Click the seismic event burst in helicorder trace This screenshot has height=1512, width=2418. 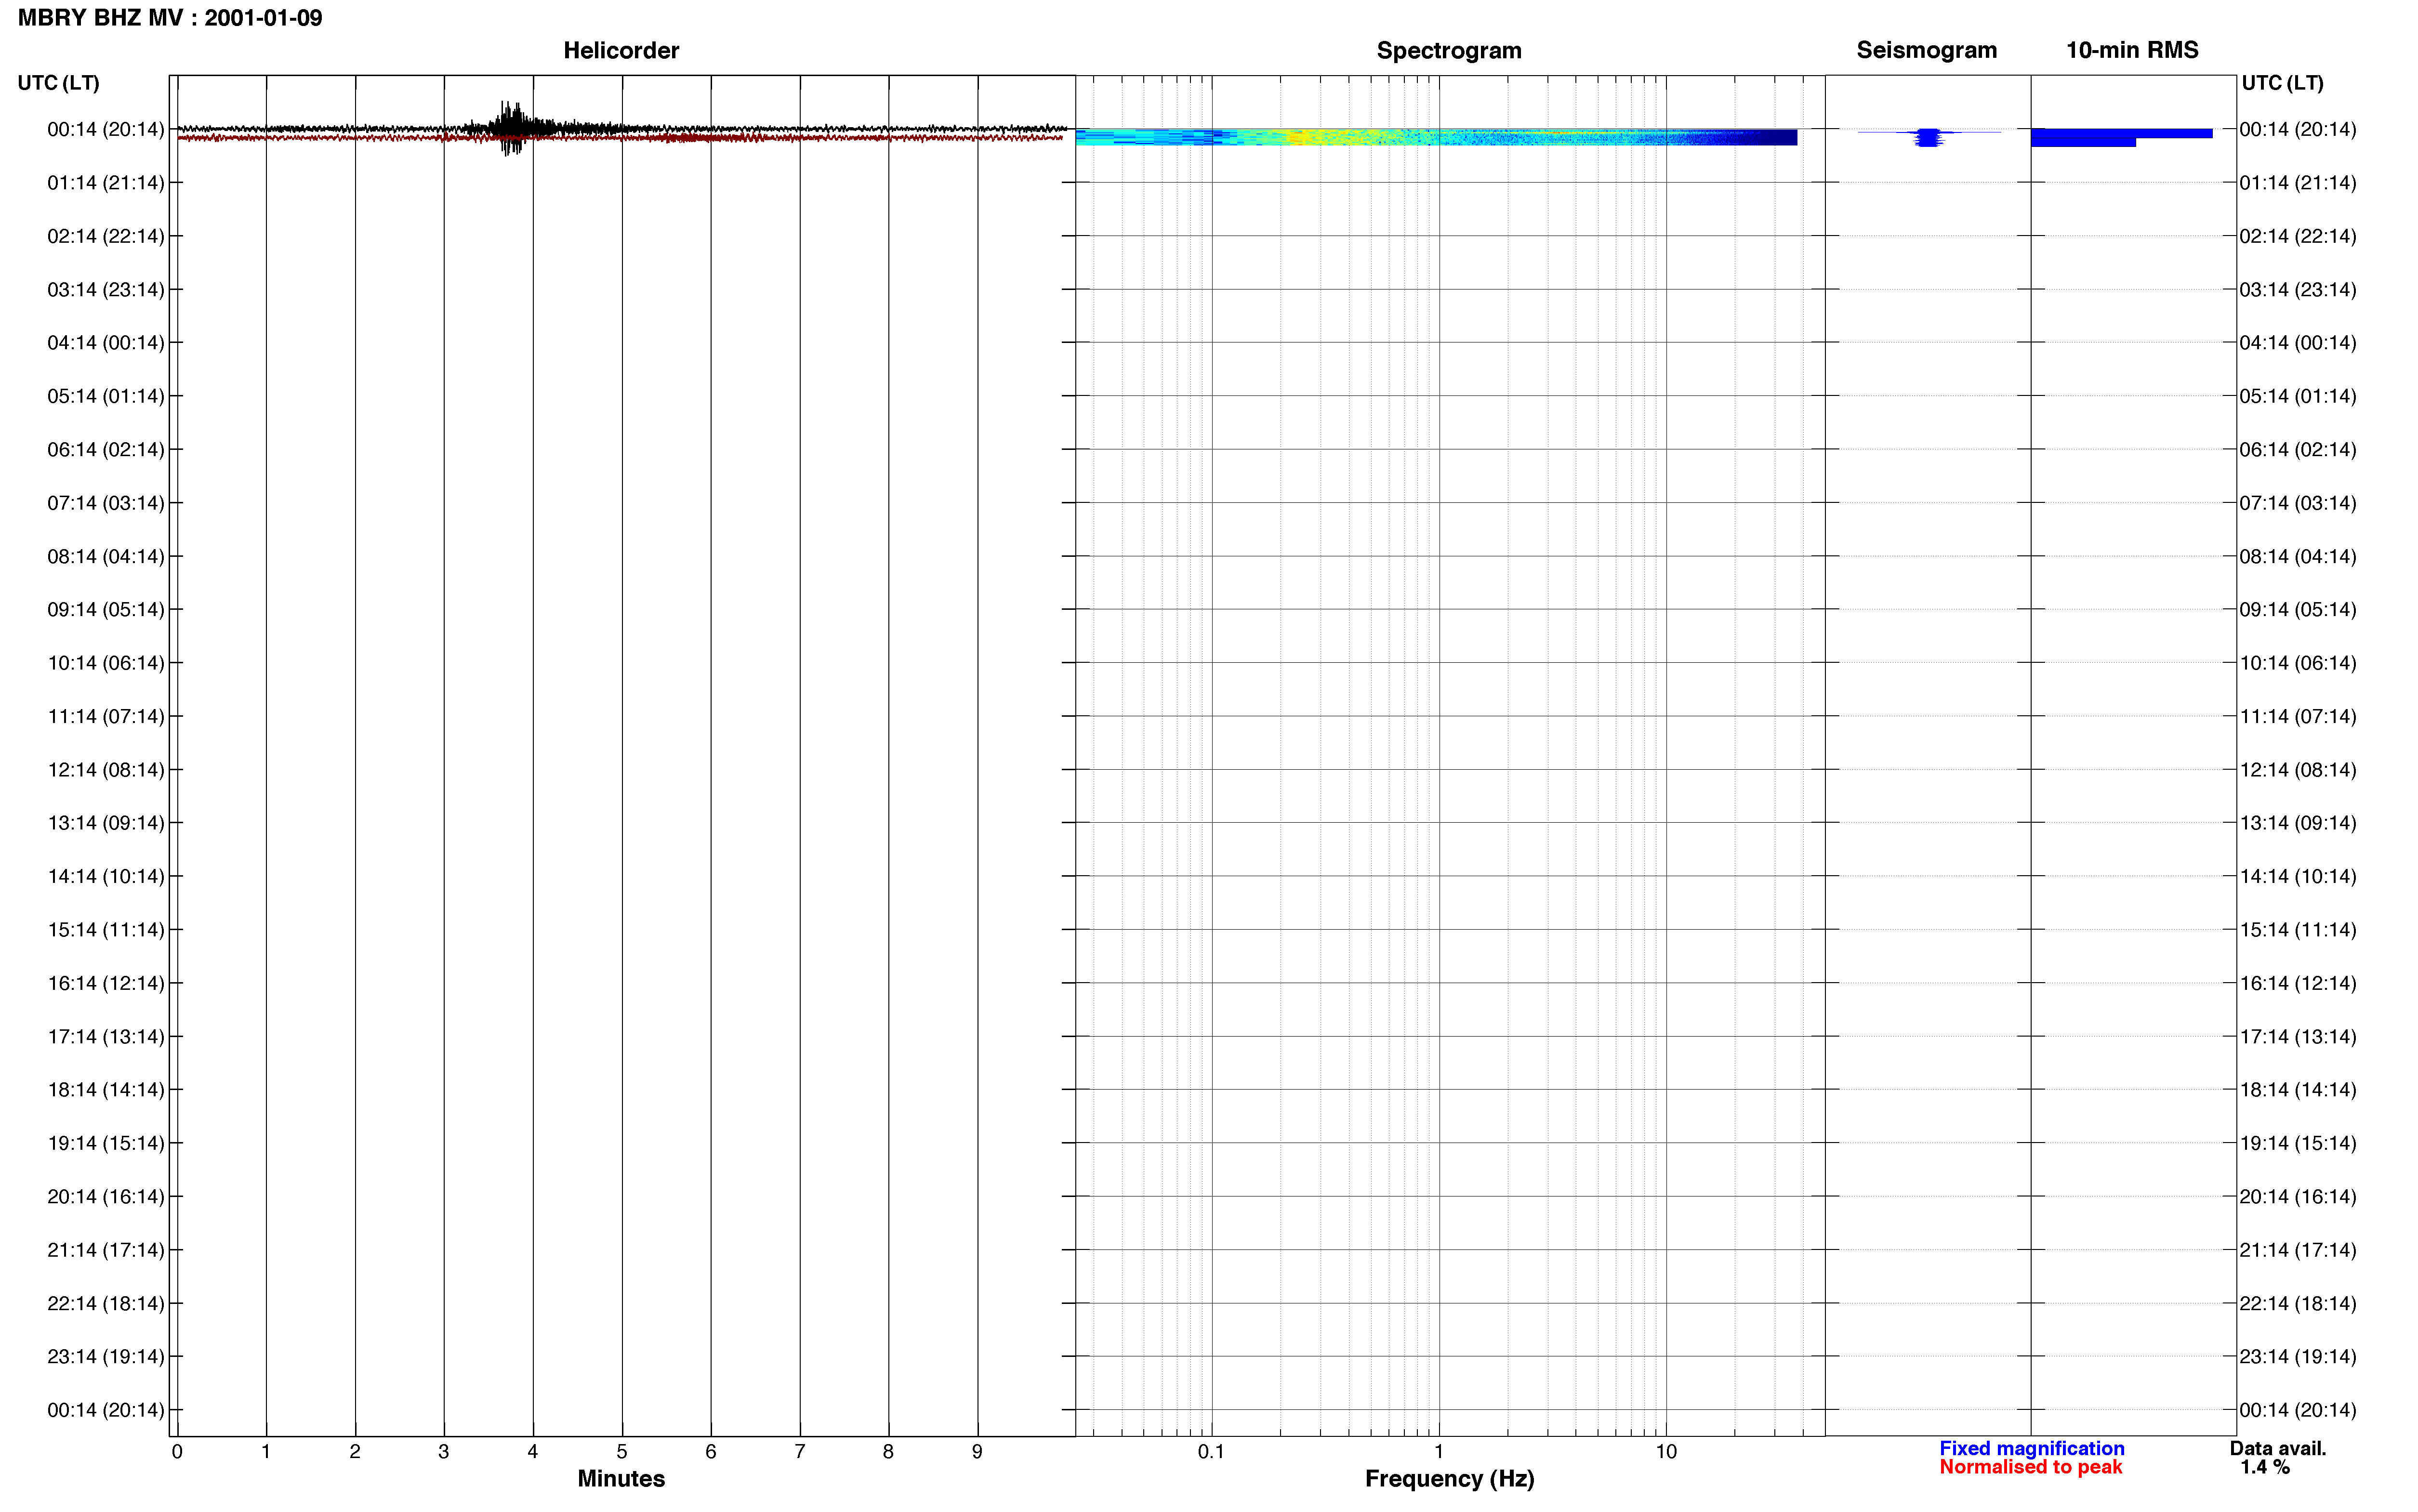(x=512, y=128)
